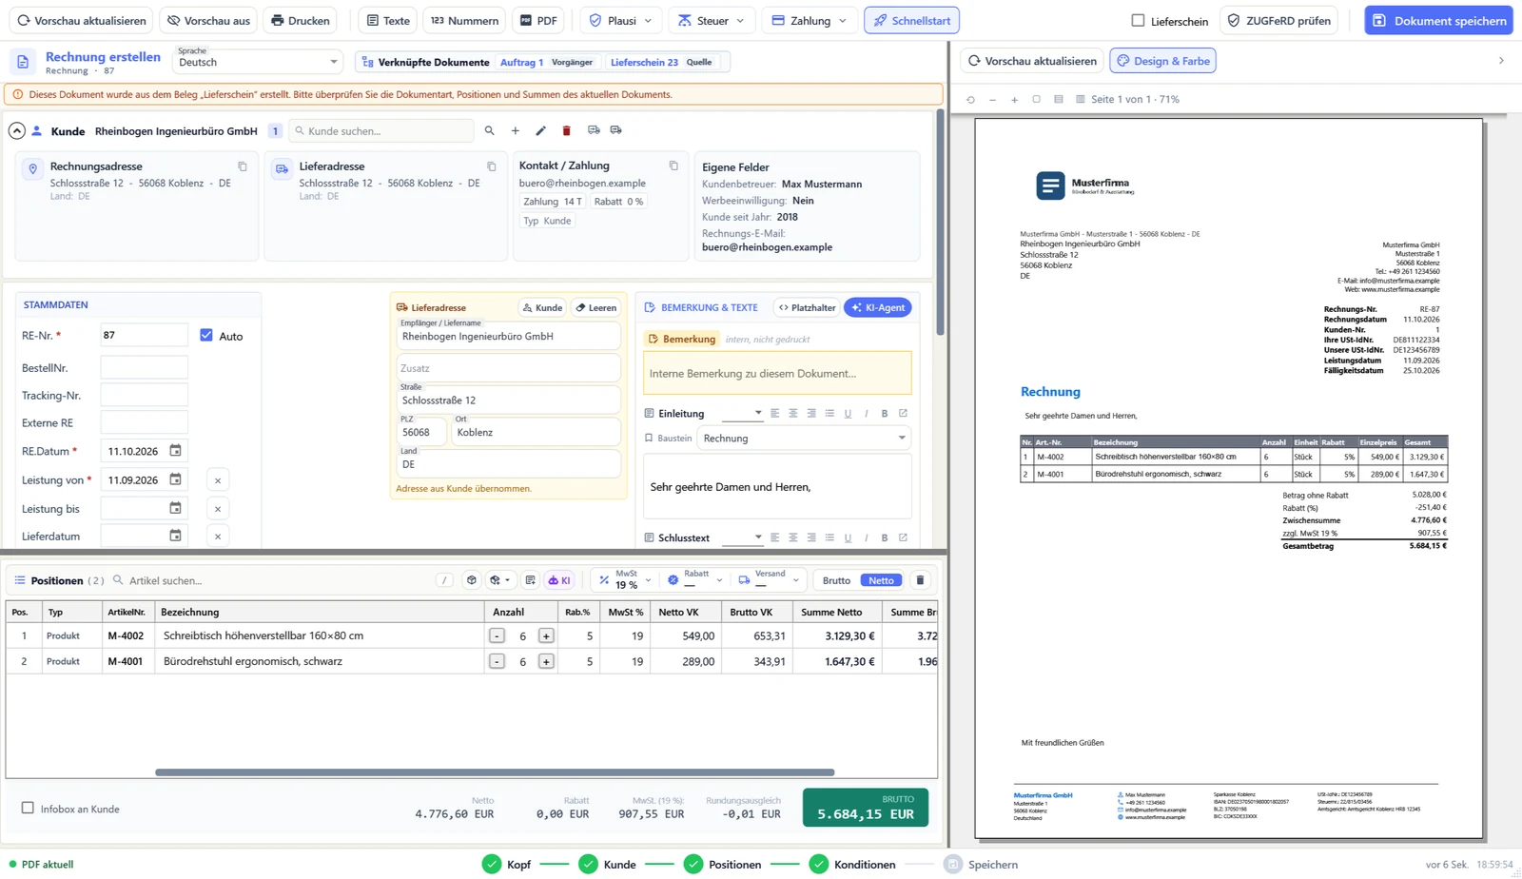
Task: Open Design & Farbe settings
Action: 1162,61
